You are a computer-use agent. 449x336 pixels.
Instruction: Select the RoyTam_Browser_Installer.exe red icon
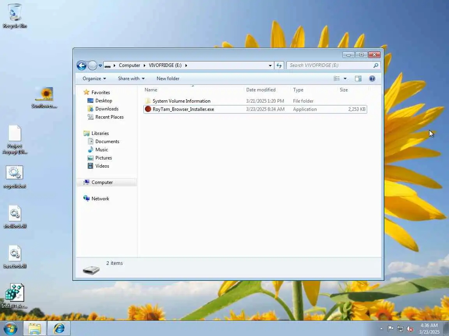pyautogui.click(x=148, y=109)
